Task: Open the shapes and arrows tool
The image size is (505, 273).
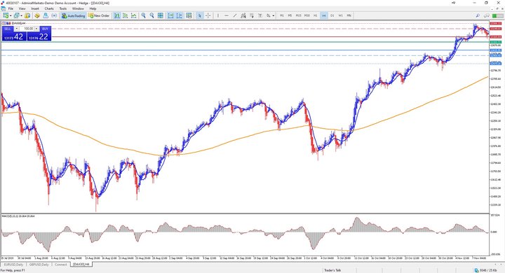Action: click(x=268, y=15)
